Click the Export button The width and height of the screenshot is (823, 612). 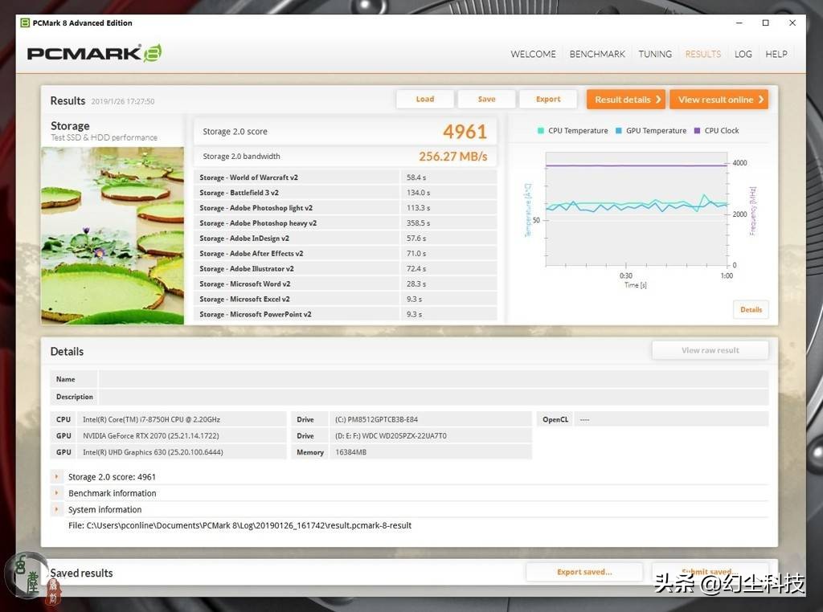(548, 99)
